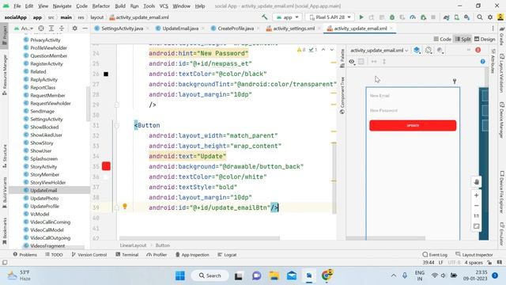Image resolution: width=506 pixels, height=285 pixels.
Task: Click red color swatch at line 35
Action: click(106, 166)
